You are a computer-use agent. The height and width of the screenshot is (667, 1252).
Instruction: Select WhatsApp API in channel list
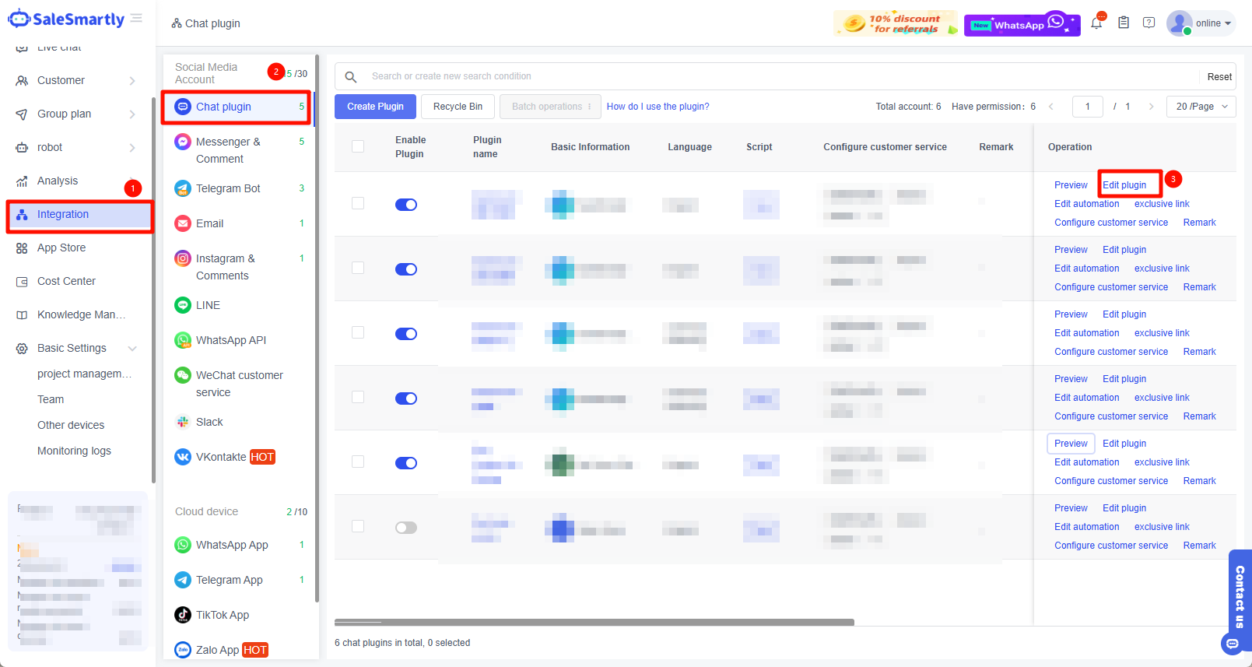(x=231, y=340)
